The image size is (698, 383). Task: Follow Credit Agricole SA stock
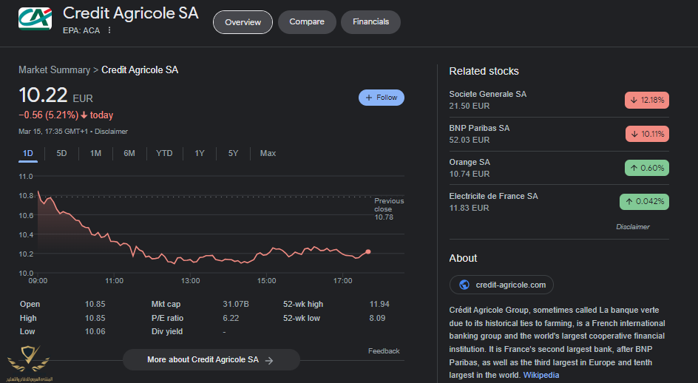(x=382, y=98)
